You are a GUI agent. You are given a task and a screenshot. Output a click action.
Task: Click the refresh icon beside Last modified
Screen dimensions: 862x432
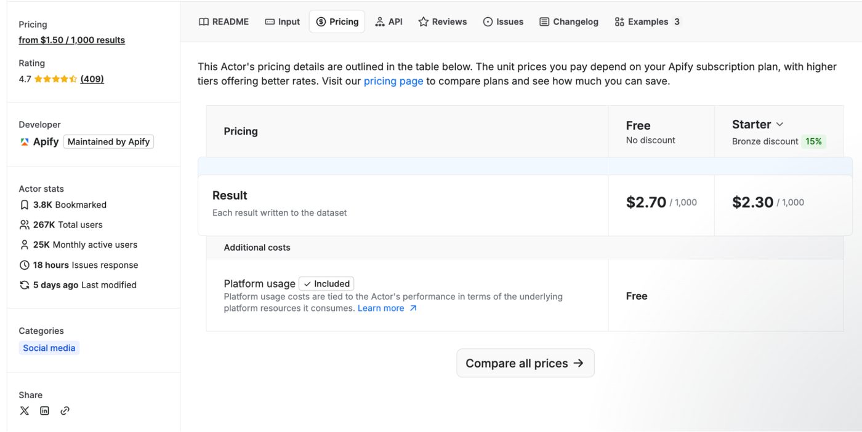pyautogui.click(x=25, y=285)
